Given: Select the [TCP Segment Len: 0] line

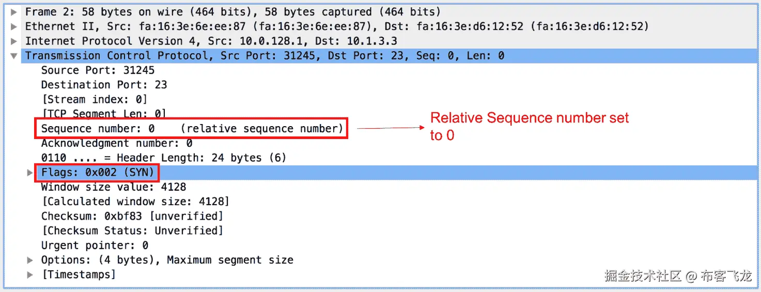Looking at the screenshot, I should [103, 114].
